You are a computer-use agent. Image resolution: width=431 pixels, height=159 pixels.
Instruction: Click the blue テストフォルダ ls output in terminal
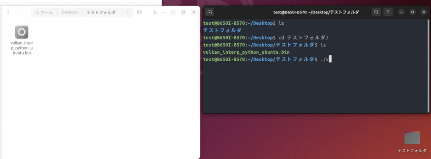[x=222, y=31]
